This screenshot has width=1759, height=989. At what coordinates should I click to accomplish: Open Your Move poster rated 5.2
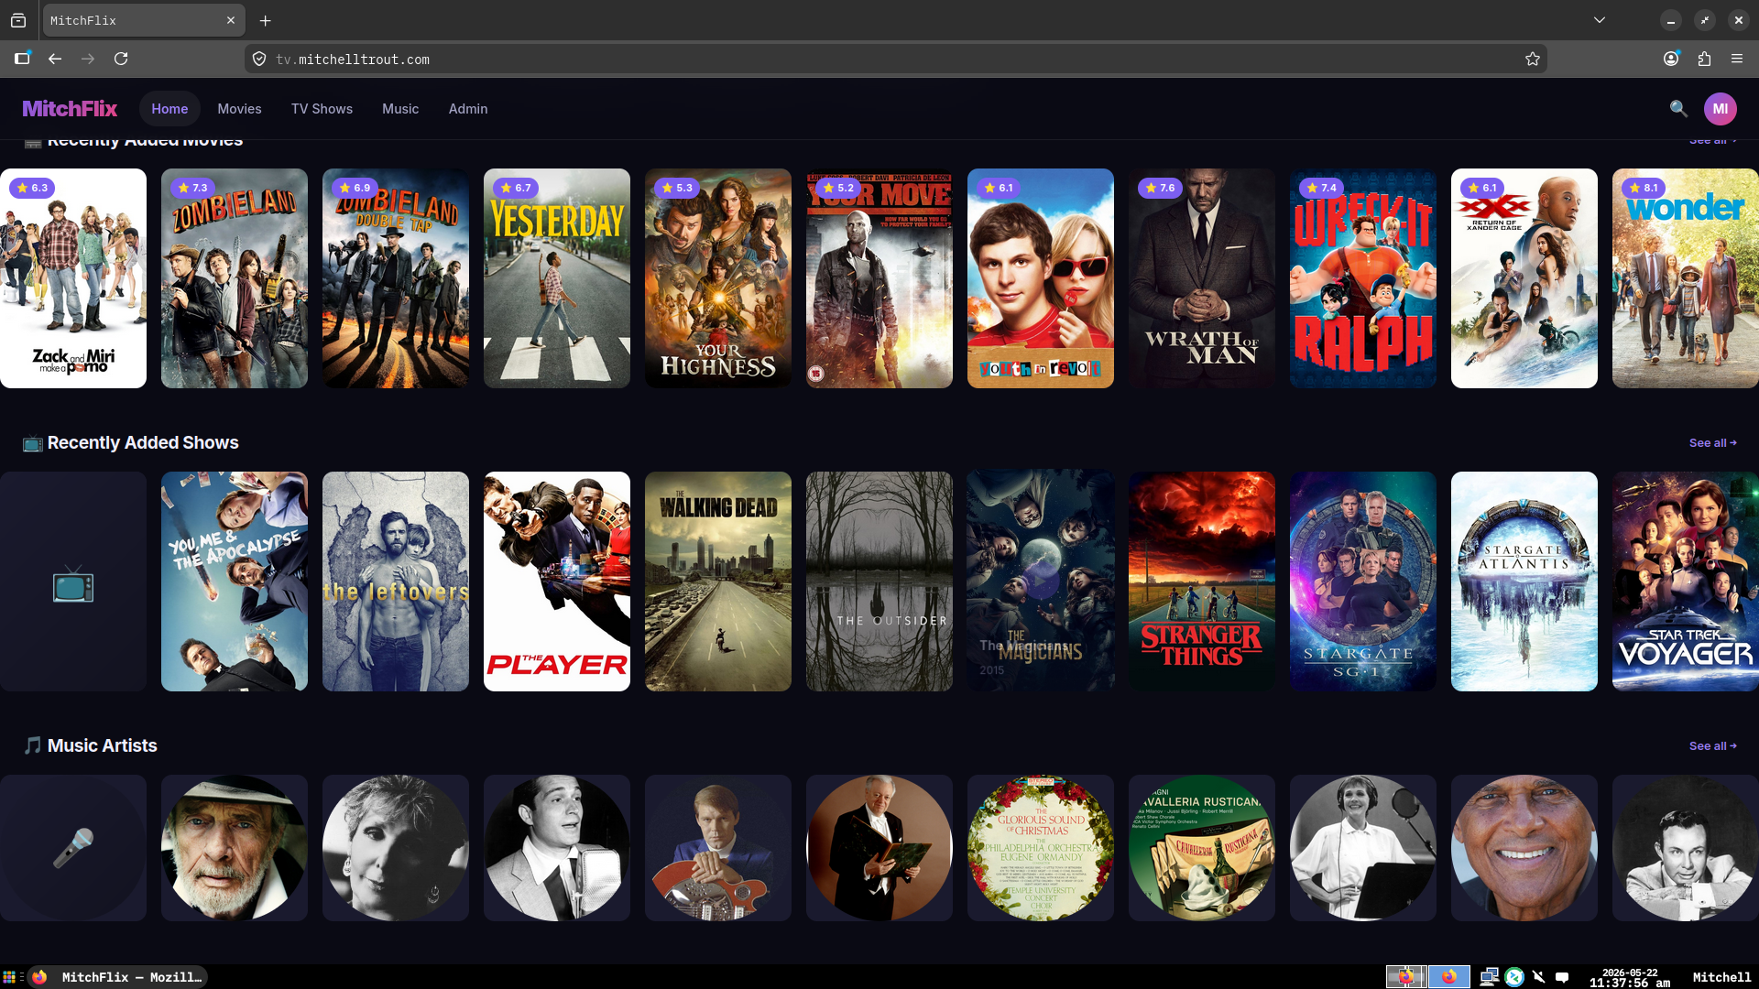click(879, 278)
